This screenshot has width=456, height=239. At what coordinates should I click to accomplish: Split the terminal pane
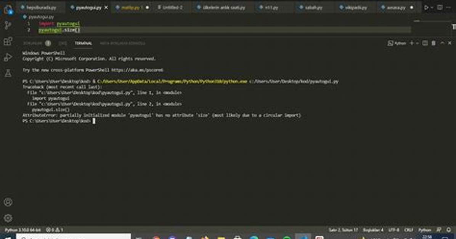(x=425, y=43)
